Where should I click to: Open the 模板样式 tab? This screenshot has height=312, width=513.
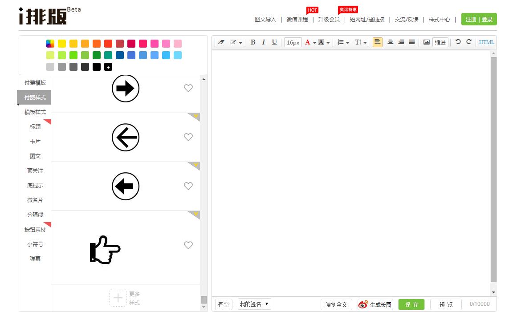35,112
